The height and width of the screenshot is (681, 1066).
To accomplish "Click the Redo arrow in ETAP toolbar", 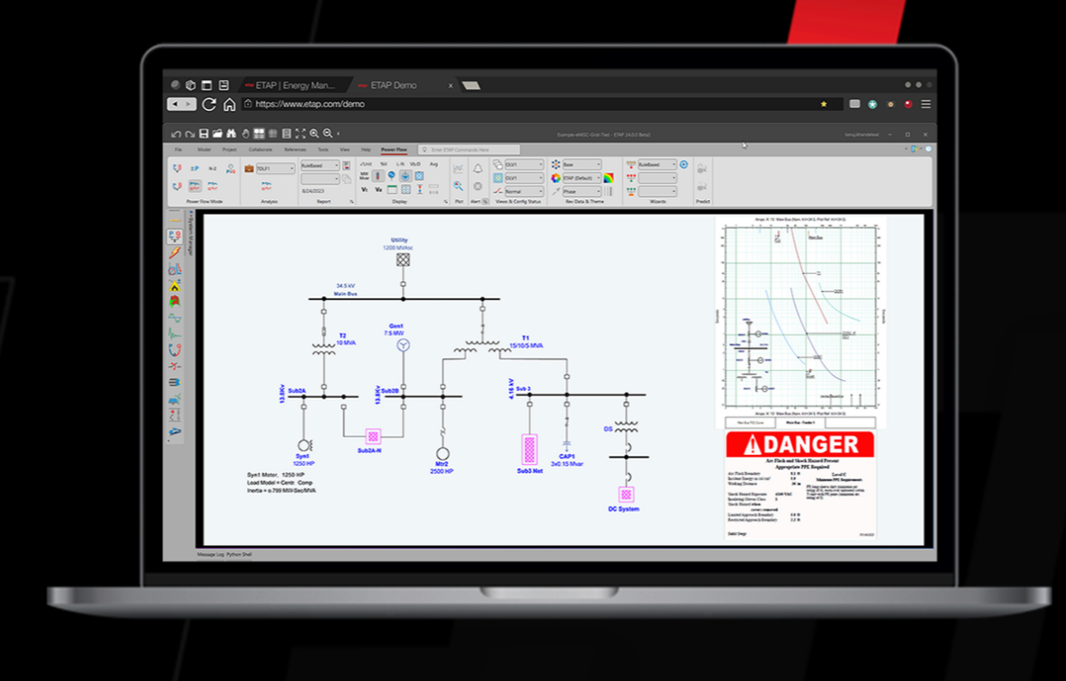I will click(x=189, y=134).
